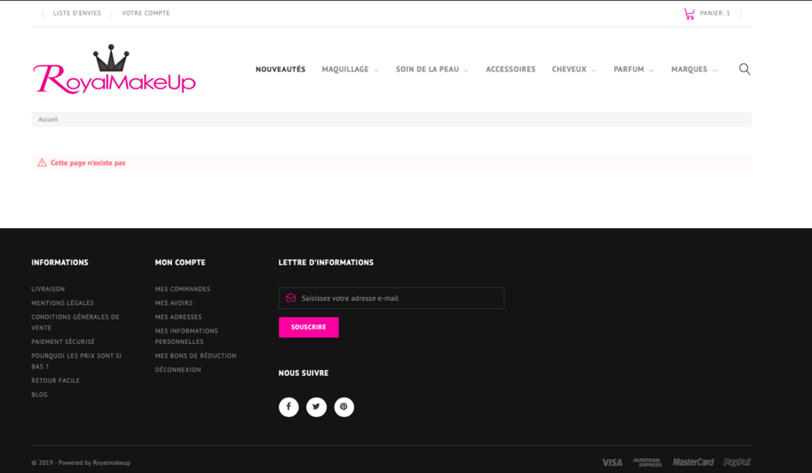Click the Visa payment icon
Screen dimensions: 812x473
pos(612,462)
